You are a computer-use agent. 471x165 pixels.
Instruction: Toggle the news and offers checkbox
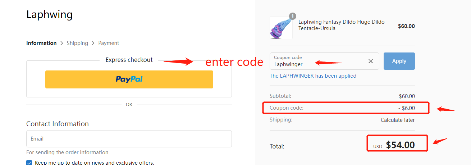coord(29,163)
